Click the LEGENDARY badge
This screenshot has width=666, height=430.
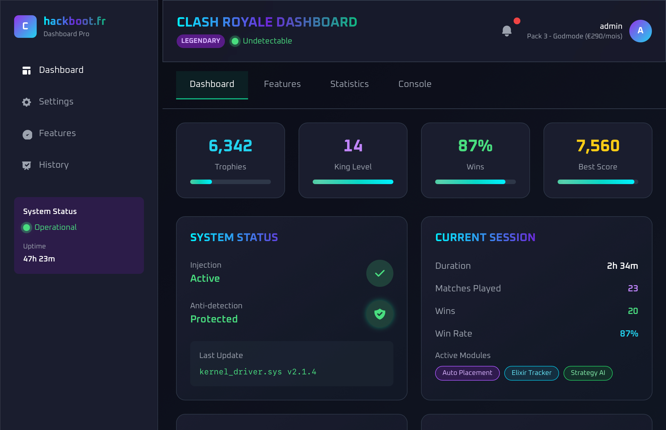201,41
